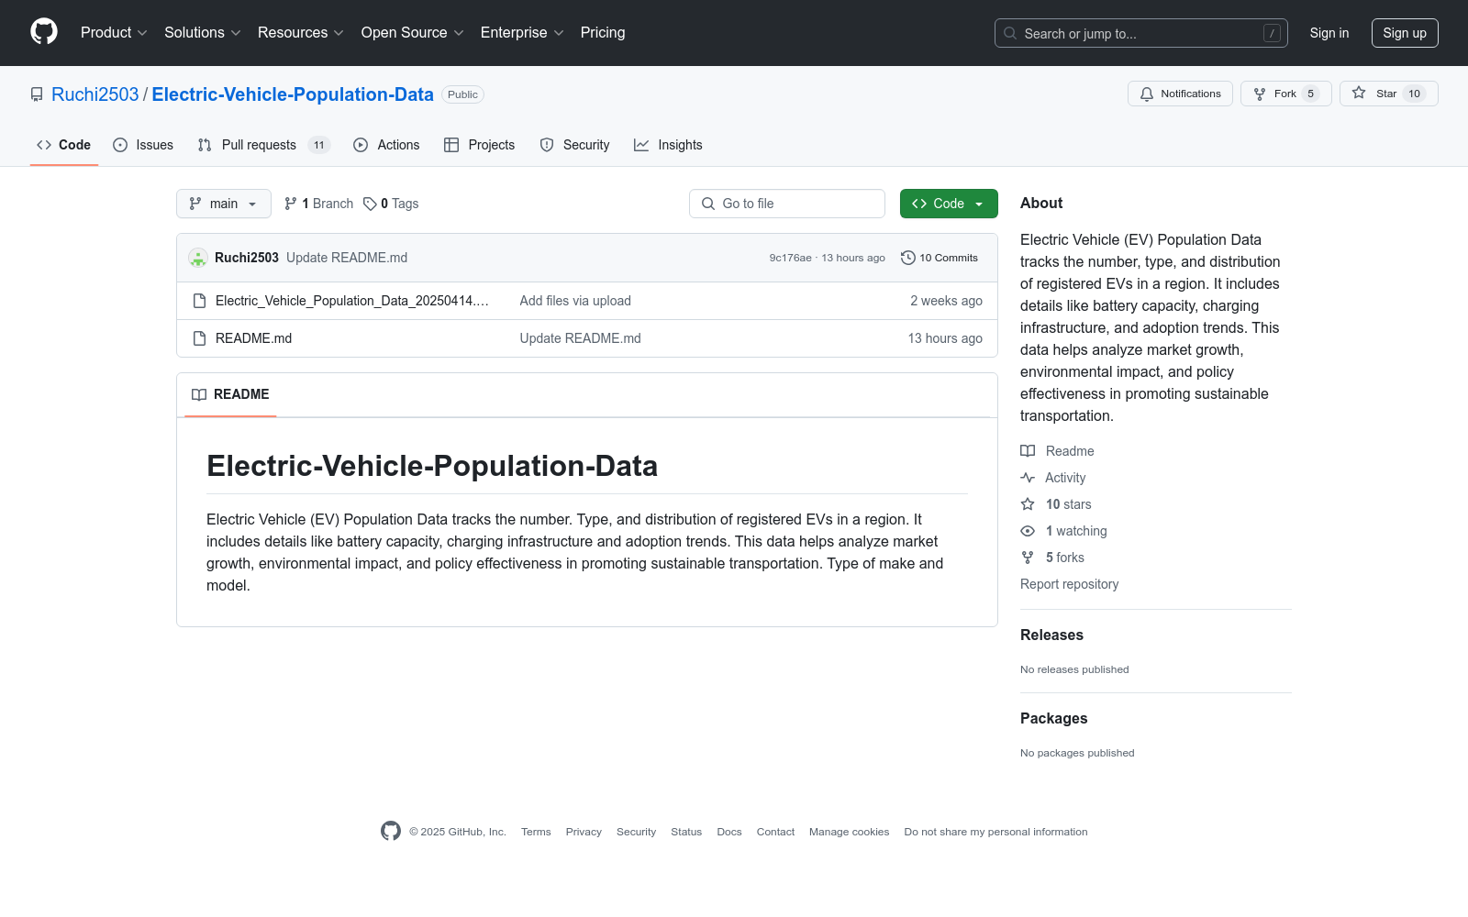Open the Electric_Vehicle_Population_Data_20250414 file

point(352,301)
